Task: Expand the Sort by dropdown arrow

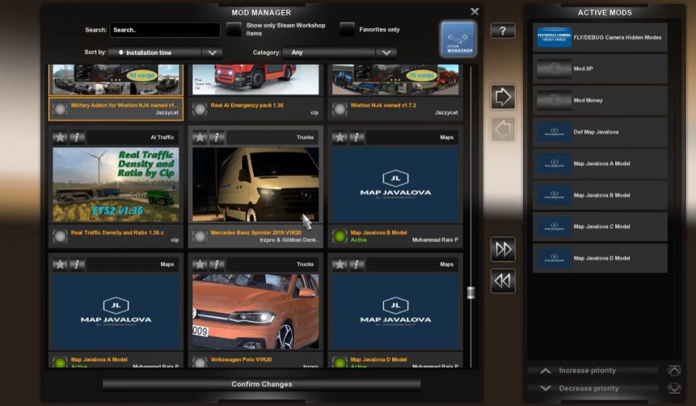Action: [x=212, y=53]
